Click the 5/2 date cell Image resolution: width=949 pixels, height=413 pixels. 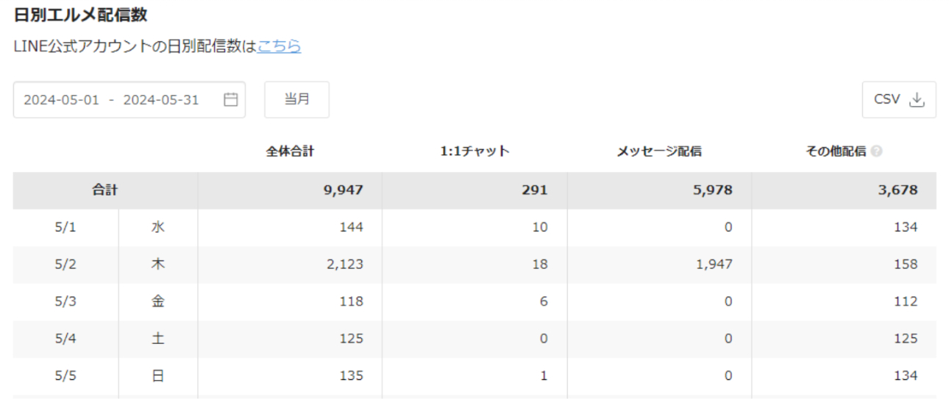(x=65, y=264)
